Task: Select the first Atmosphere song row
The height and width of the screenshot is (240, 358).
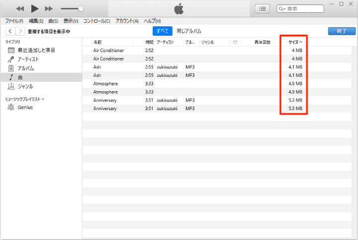Action: (217, 84)
